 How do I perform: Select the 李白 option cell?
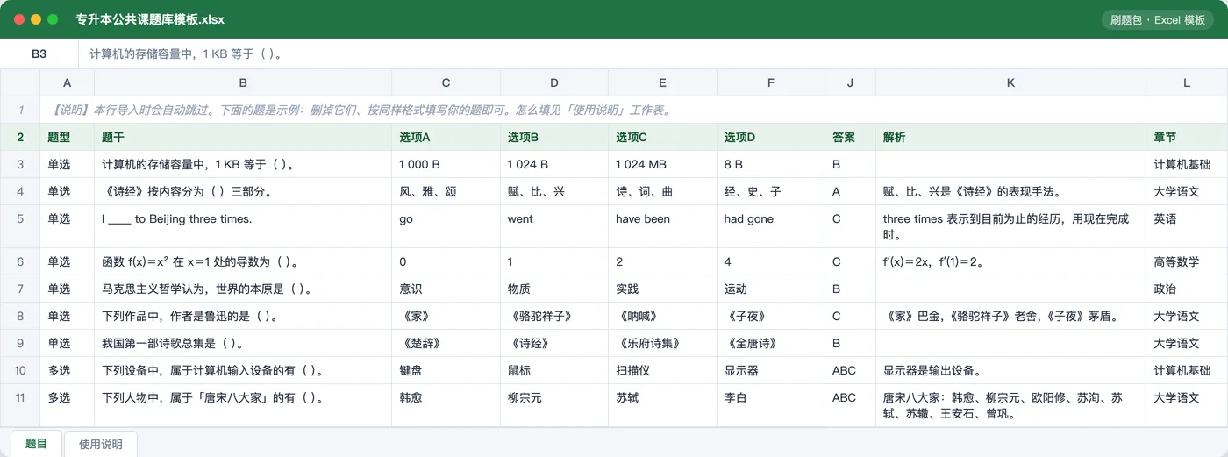click(771, 405)
